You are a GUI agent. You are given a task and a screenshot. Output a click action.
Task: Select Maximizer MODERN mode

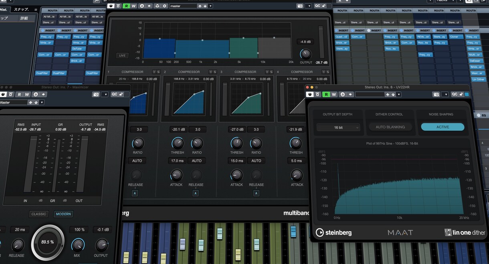63,214
